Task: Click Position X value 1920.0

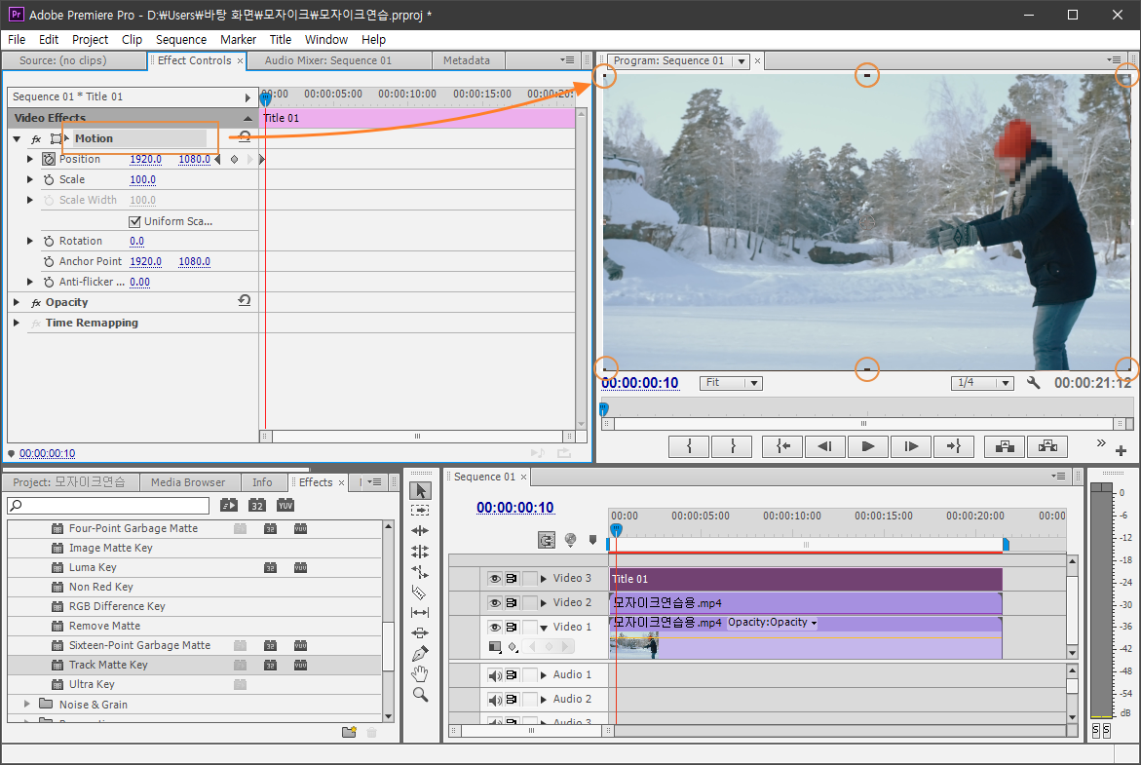Action: coord(145,160)
